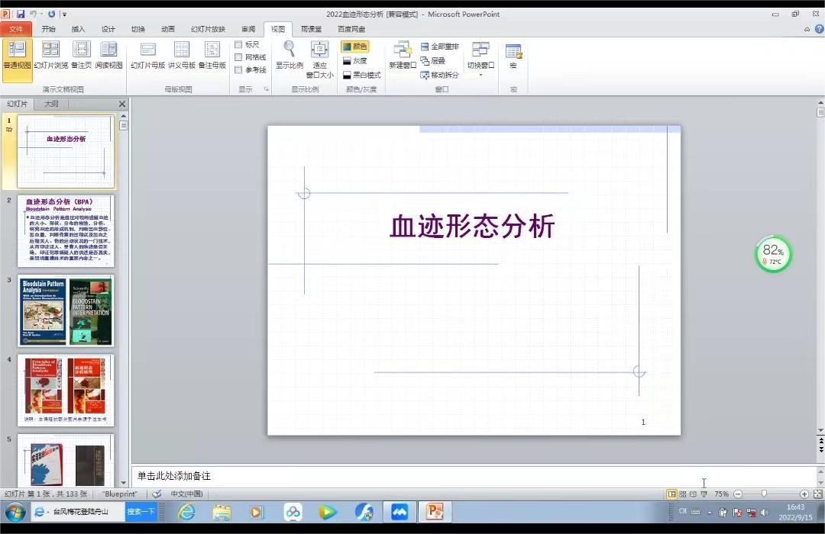This screenshot has width=825, height=534.
Task: Open Handout Master (讲义母版) view
Action: [181, 55]
